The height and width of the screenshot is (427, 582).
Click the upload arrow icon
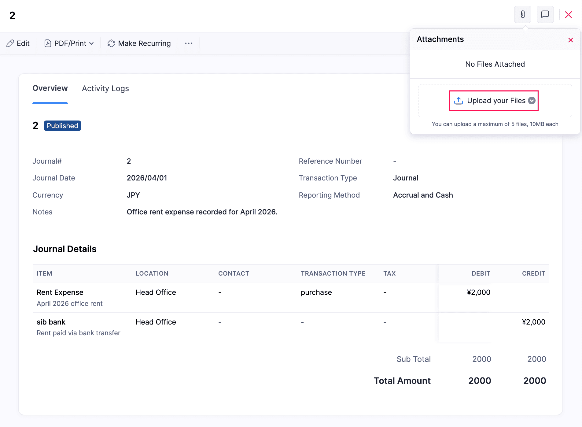459,101
